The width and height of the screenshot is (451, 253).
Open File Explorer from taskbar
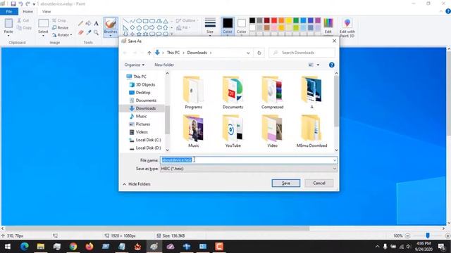click(x=41, y=247)
